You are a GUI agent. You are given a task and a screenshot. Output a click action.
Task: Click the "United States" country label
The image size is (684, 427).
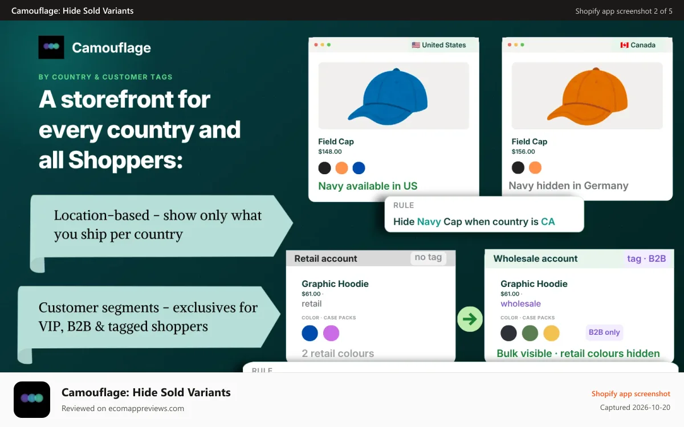point(444,45)
